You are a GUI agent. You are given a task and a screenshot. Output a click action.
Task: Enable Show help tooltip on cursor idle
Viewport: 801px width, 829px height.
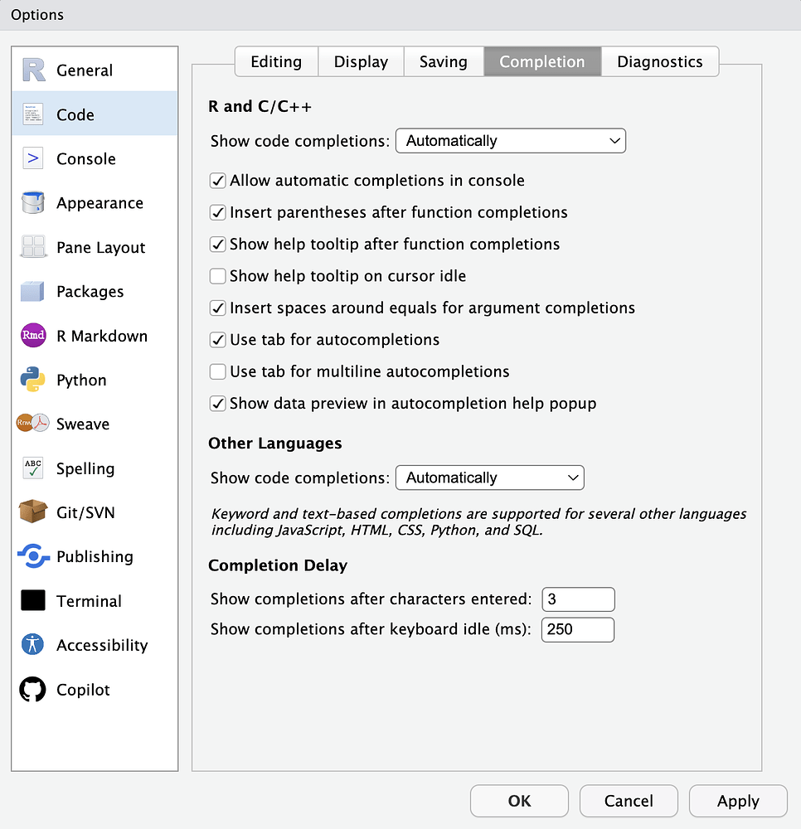coord(218,276)
